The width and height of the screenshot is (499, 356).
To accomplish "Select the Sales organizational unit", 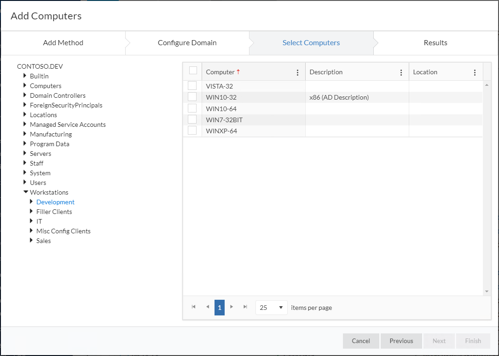I will tap(43, 241).
